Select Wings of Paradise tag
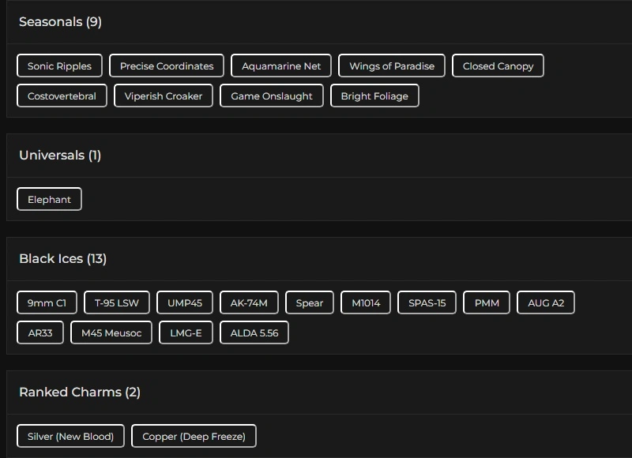 392,66
